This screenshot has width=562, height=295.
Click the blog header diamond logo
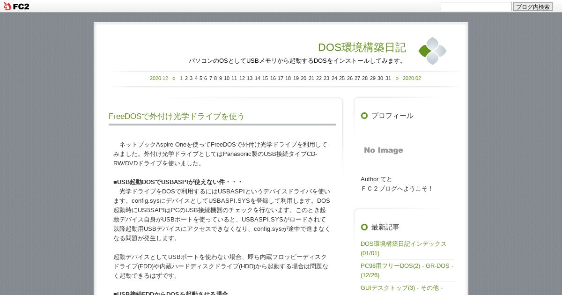tap(432, 51)
